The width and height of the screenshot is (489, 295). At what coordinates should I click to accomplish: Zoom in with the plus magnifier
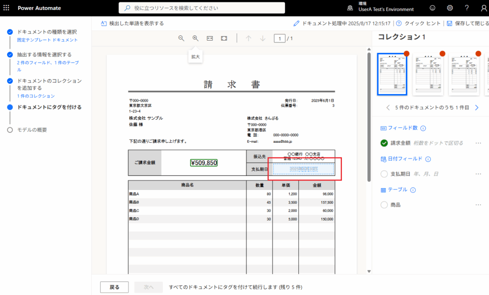tap(195, 38)
